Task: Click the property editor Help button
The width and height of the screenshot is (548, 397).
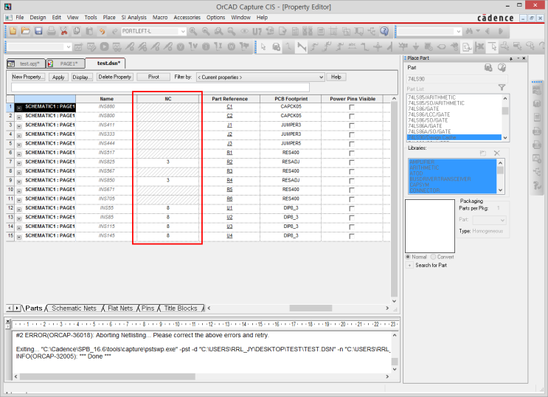Action: [x=336, y=77]
